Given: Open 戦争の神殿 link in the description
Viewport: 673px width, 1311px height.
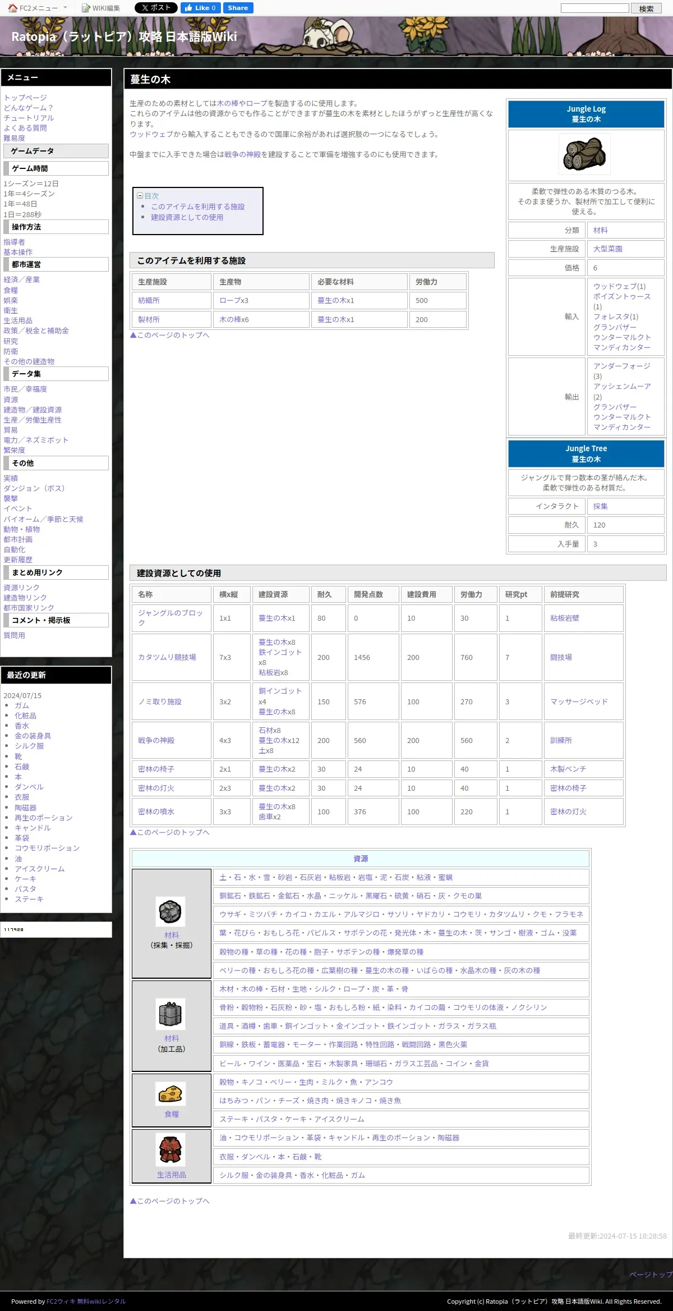Looking at the screenshot, I should (x=242, y=154).
